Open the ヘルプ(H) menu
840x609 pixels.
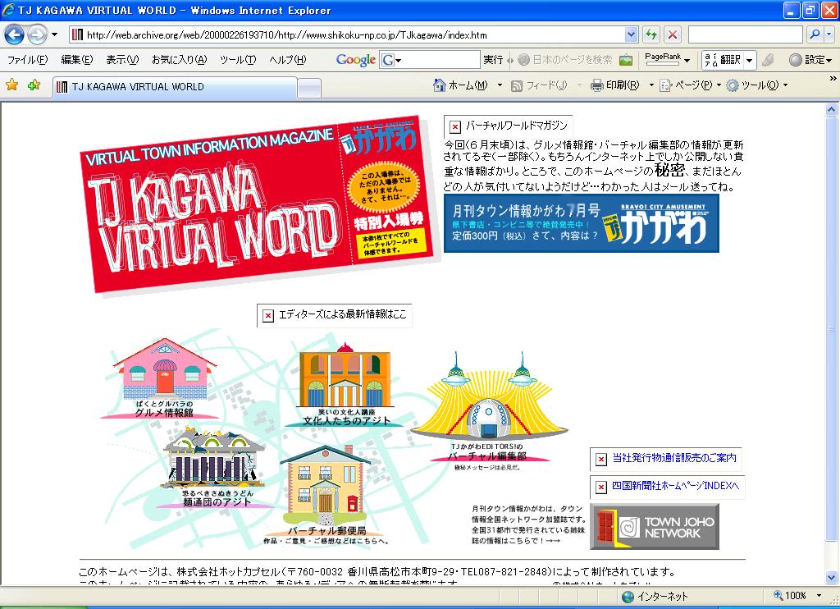point(288,60)
